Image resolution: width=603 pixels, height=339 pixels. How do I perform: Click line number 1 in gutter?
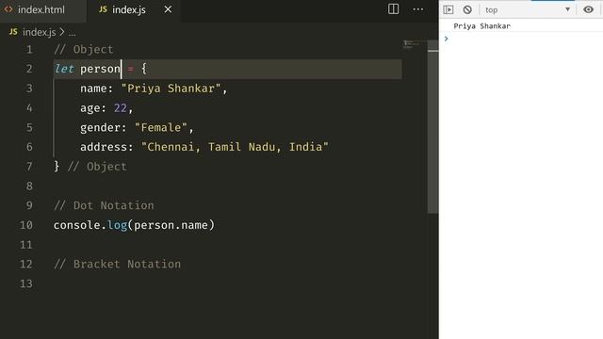click(29, 50)
